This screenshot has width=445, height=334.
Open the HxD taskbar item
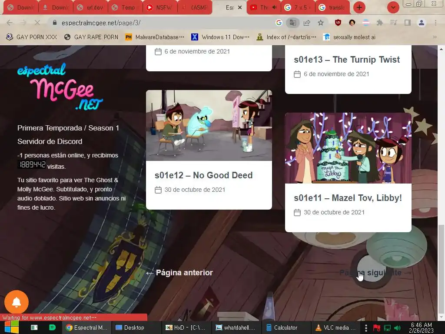tap(186, 327)
